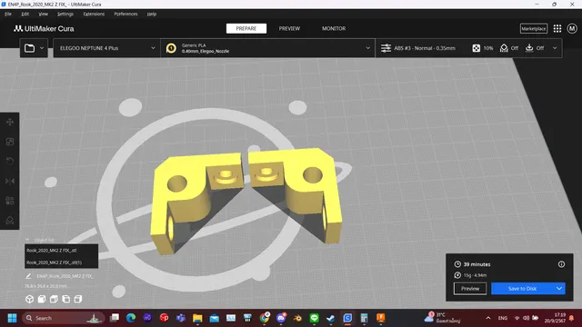The height and width of the screenshot is (327, 582).
Task: Open the Support Blocker tool
Action: tap(10, 220)
